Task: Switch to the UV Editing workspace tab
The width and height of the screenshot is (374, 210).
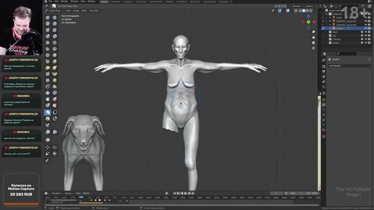Action: point(141,1)
